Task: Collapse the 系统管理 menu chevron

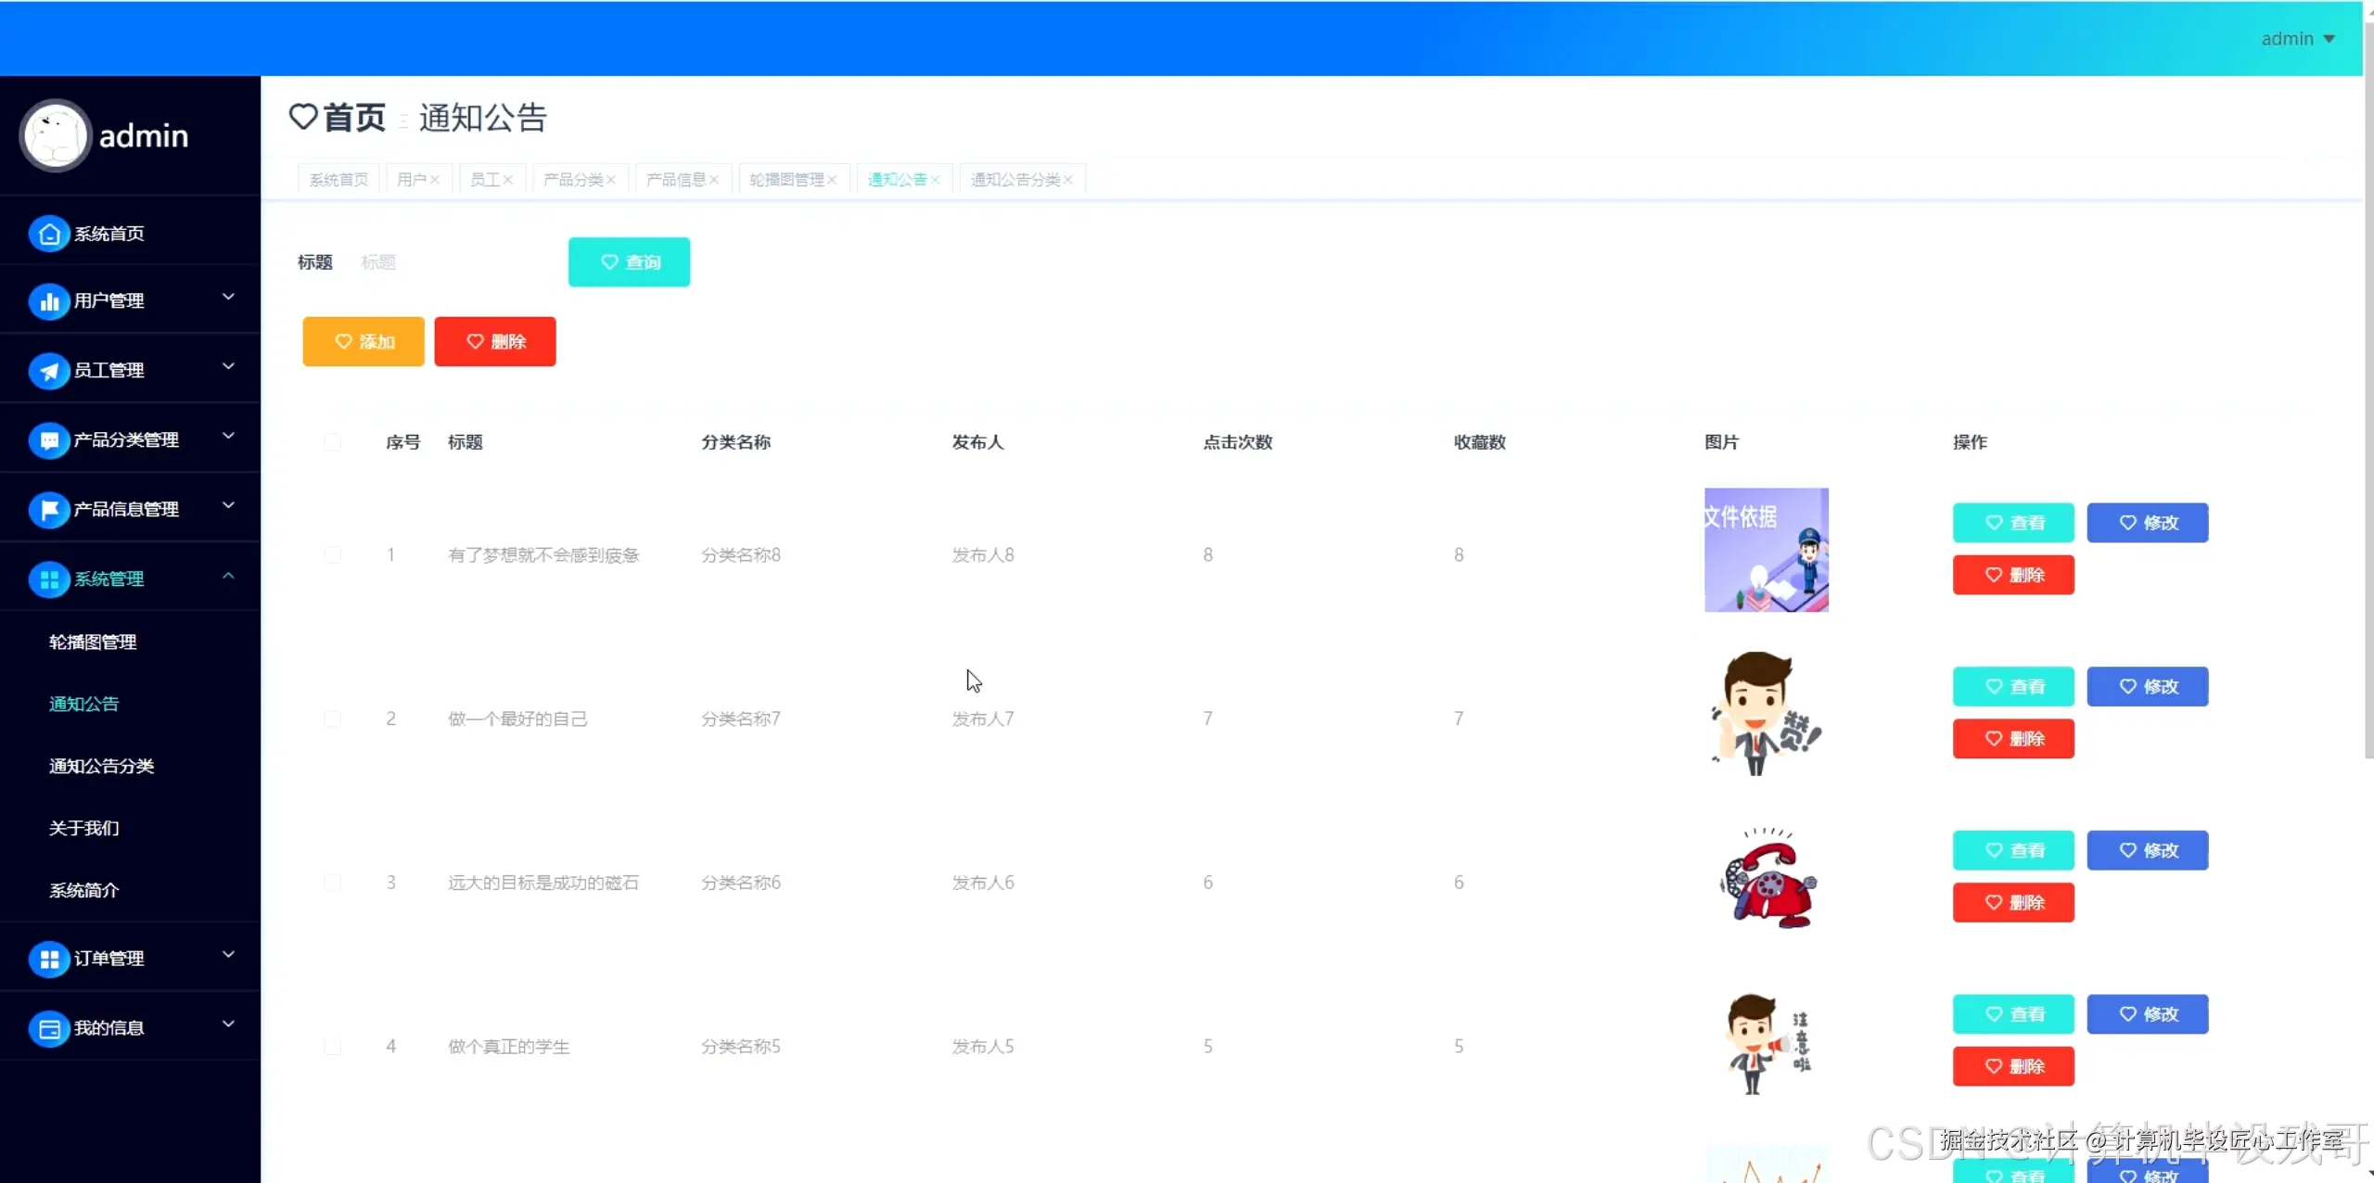Action: coord(227,577)
